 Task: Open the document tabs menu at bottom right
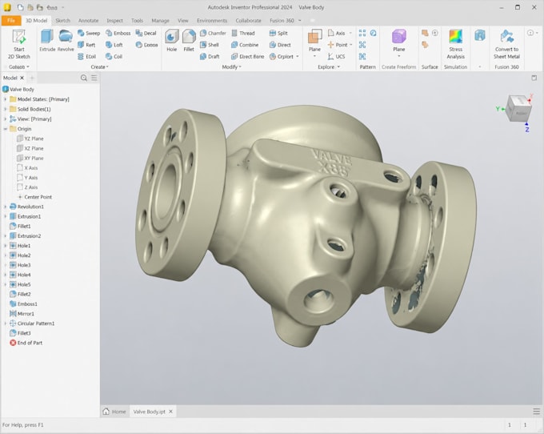tap(536, 412)
